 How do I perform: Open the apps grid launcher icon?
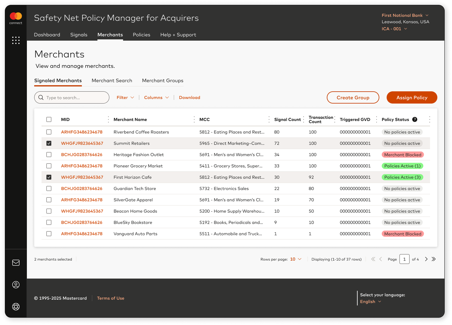(x=16, y=40)
